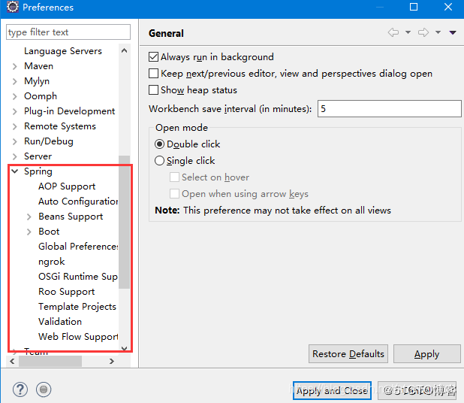This screenshot has width=464, height=403.
Task: Open the Help question mark icon
Action: tap(20, 389)
